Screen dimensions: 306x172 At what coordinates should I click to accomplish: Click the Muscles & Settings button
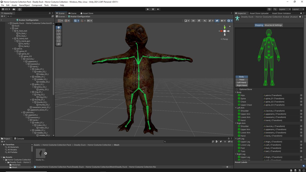pos(273,25)
